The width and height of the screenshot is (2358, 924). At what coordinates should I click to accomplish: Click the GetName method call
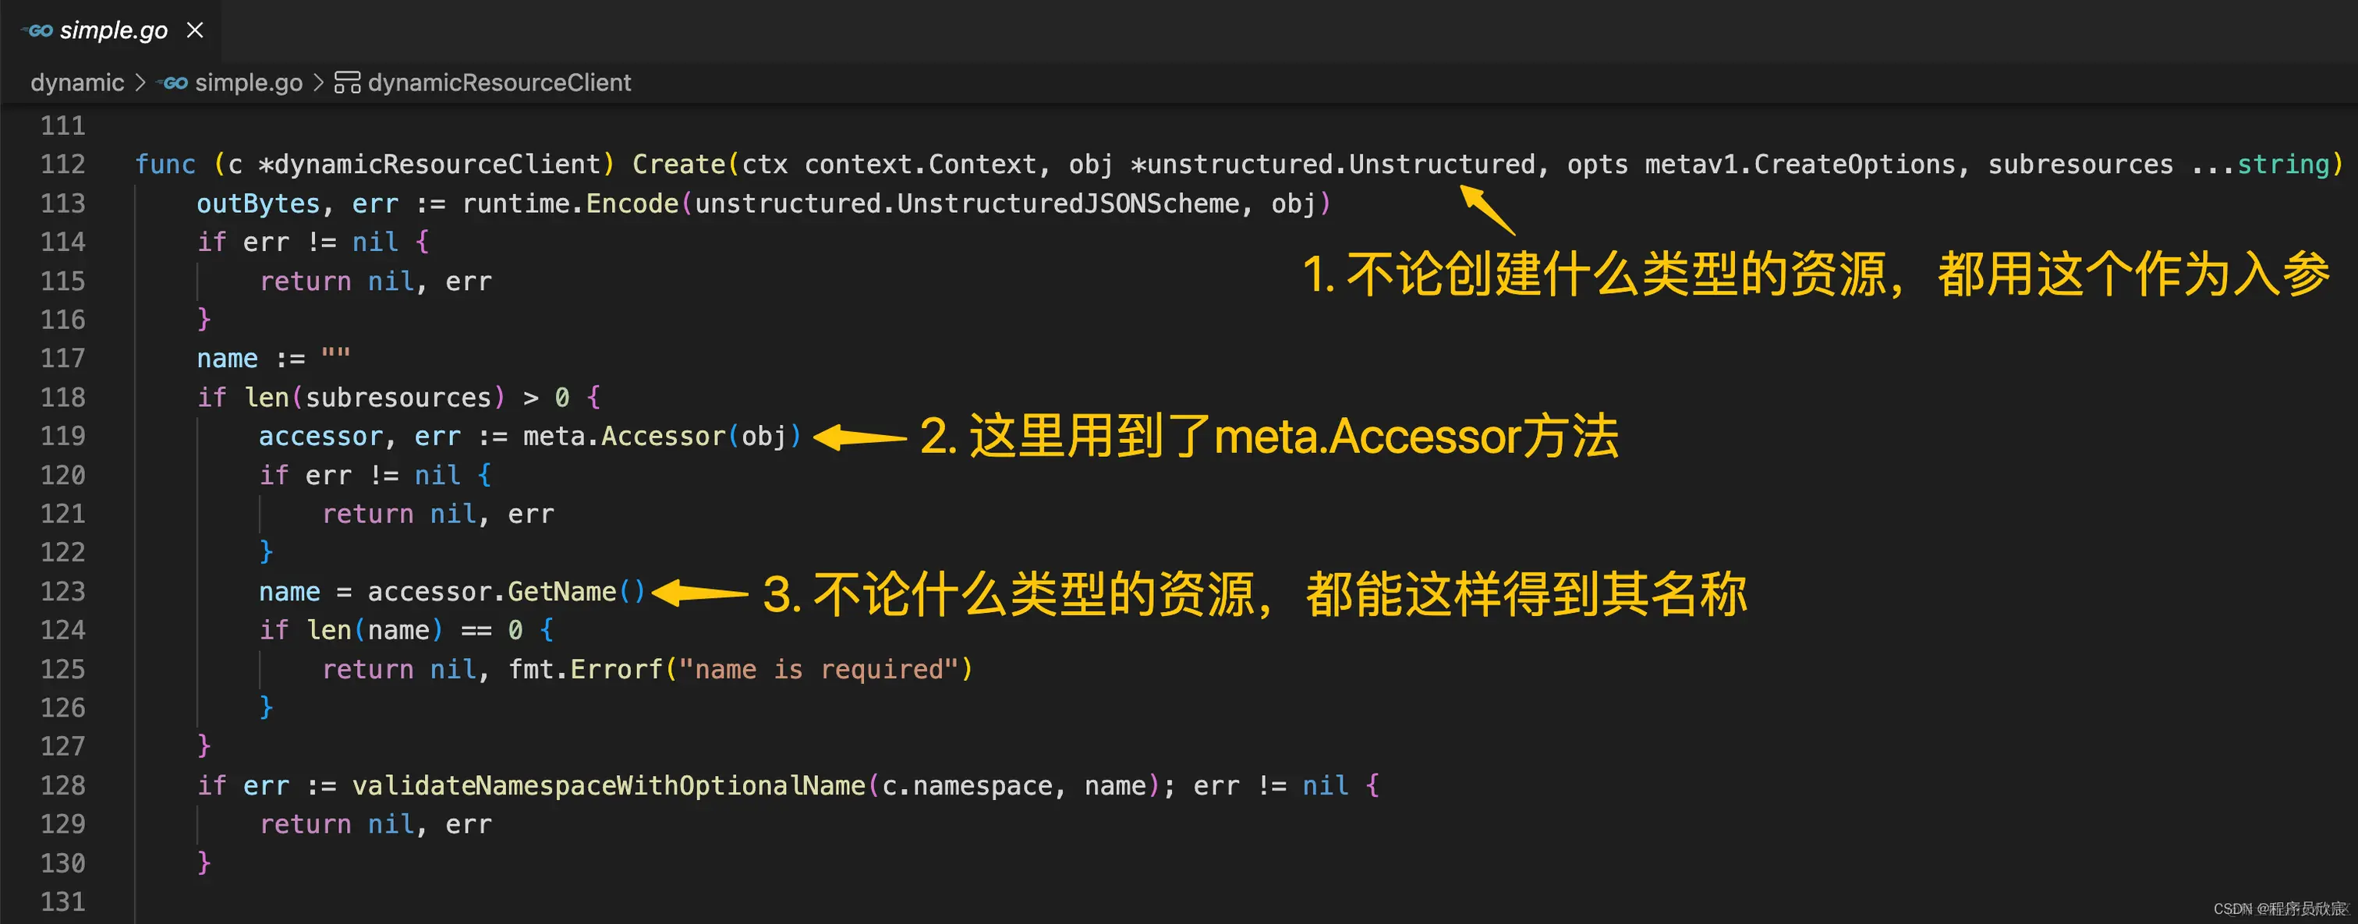tap(561, 592)
